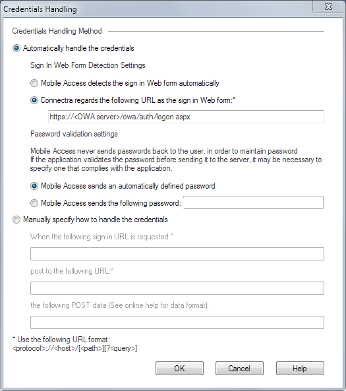Click the Cancel button
Screen dimensions: 346x391
point(239,369)
